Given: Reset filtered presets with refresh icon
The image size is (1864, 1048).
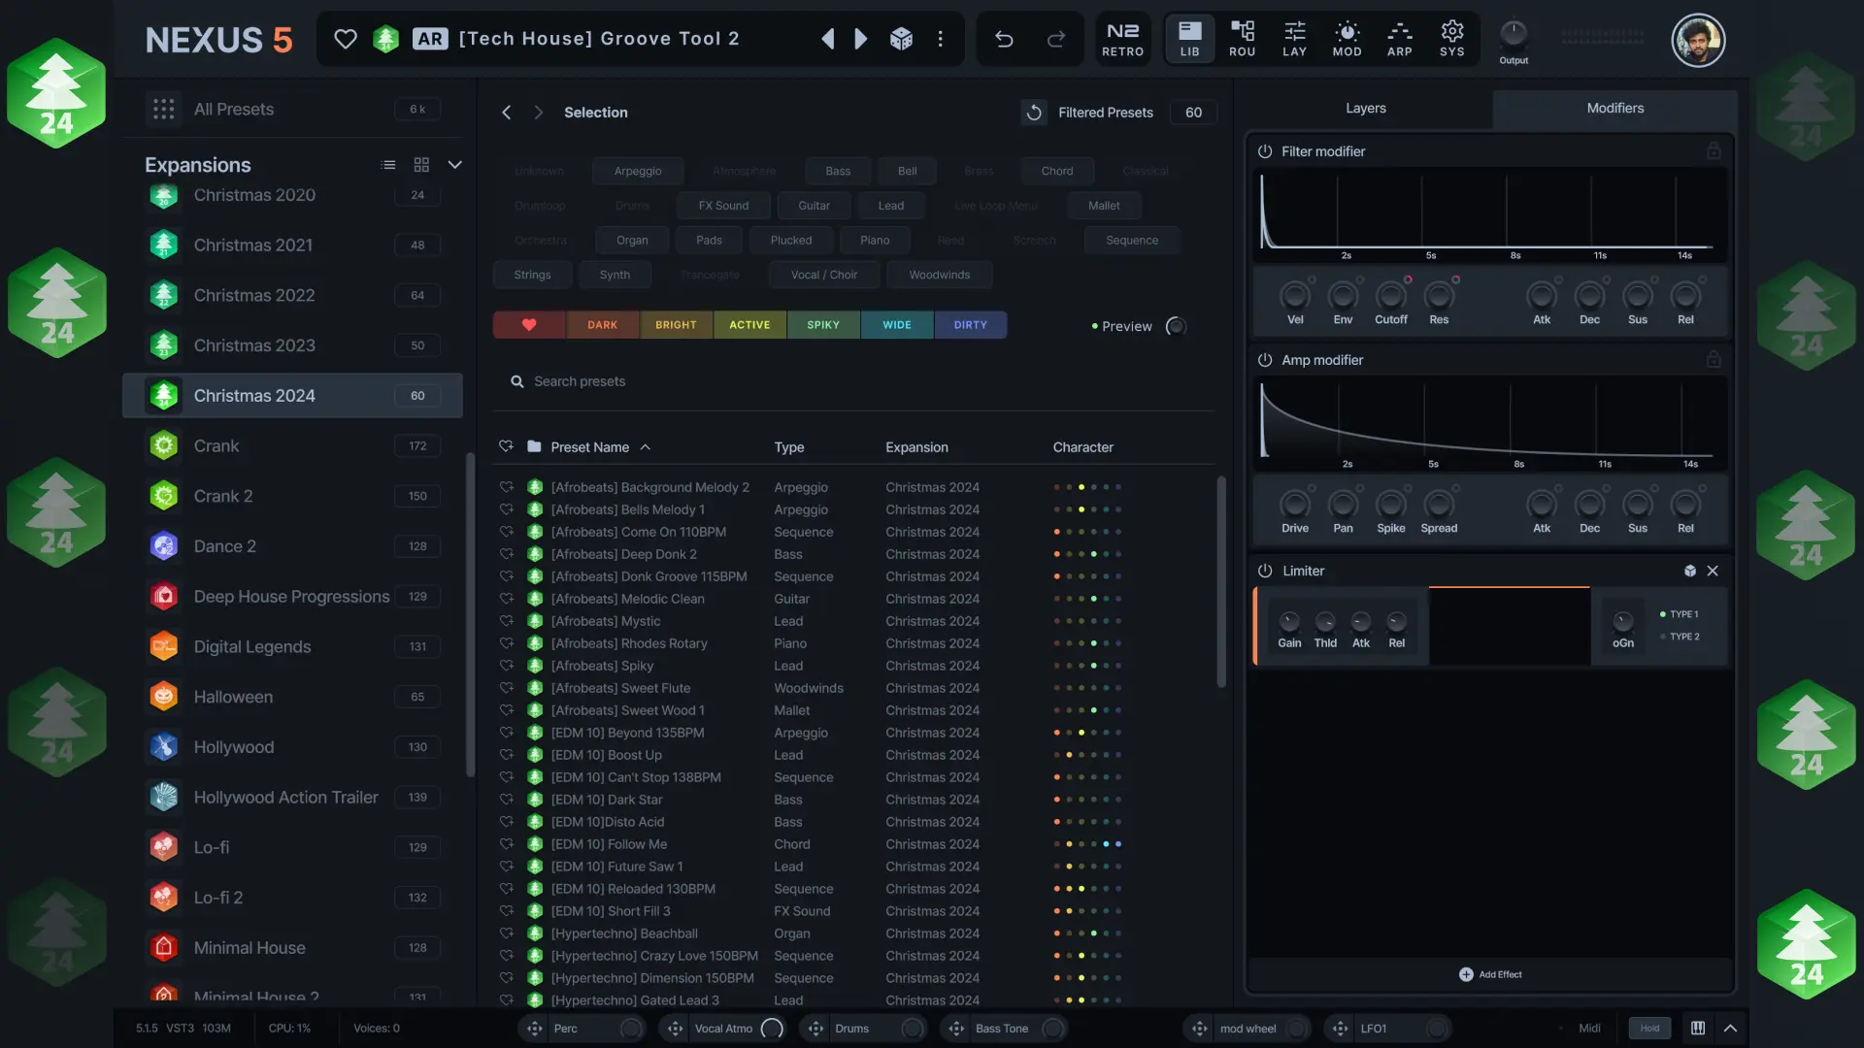Looking at the screenshot, I should pyautogui.click(x=1034, y=113).
